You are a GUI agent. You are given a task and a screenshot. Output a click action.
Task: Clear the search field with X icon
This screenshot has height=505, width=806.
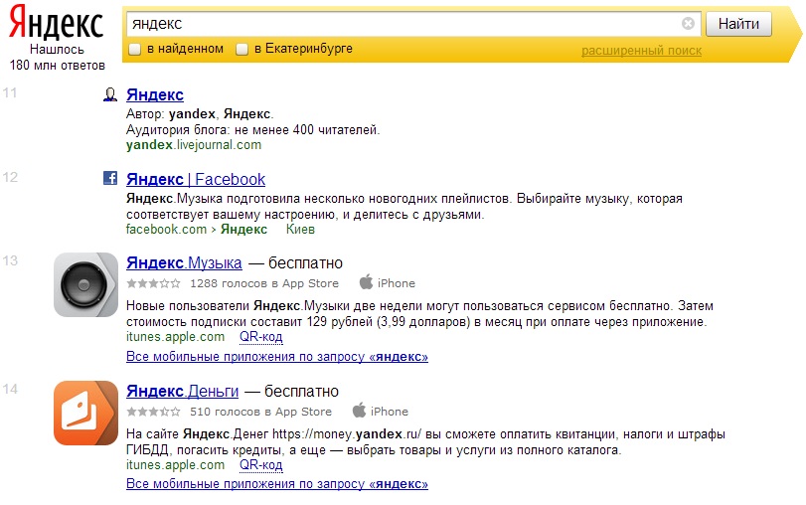click(688, 24)
